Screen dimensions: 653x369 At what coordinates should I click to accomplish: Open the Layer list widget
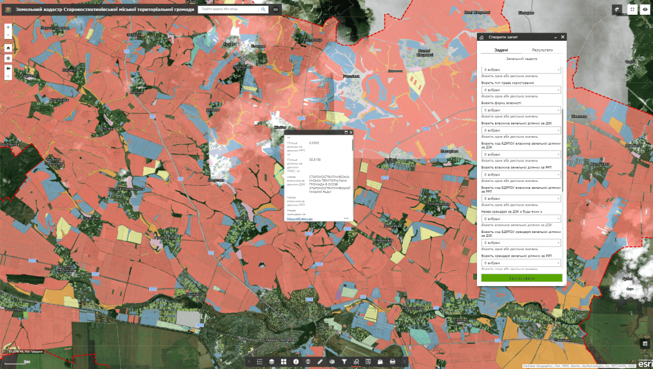pyautogui.click(x=272, y=361)
